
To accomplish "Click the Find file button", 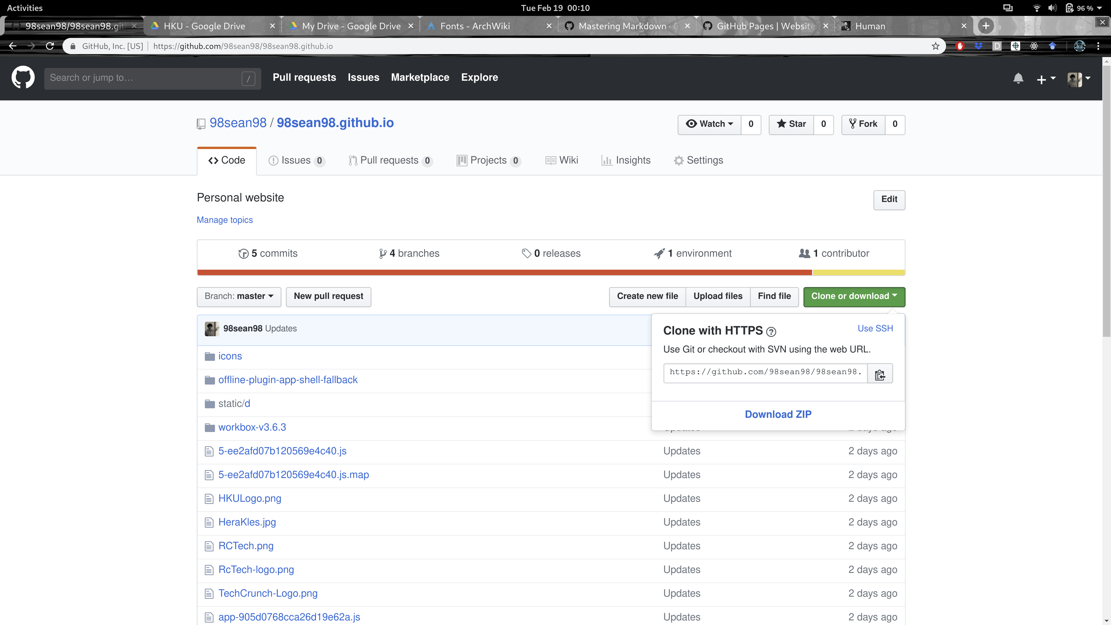I will (775, 297).
